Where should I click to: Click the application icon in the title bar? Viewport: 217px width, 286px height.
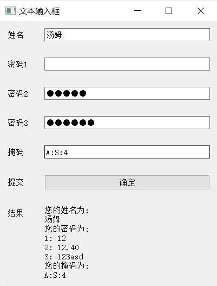click(x=10, y=11)
